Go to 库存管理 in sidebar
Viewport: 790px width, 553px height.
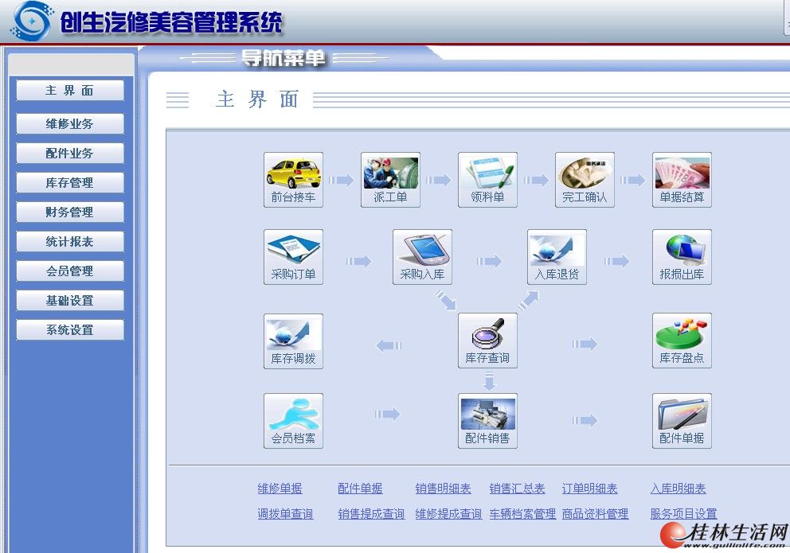70,183
